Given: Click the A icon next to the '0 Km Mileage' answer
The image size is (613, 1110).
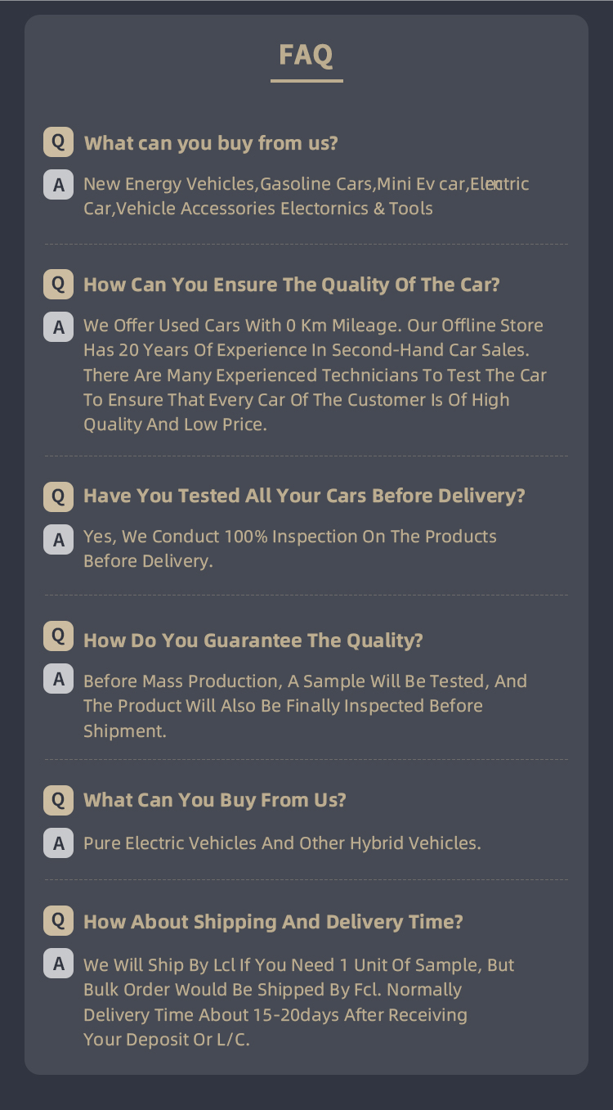Looking at the screenshot, I should click(x=58, y=328).
